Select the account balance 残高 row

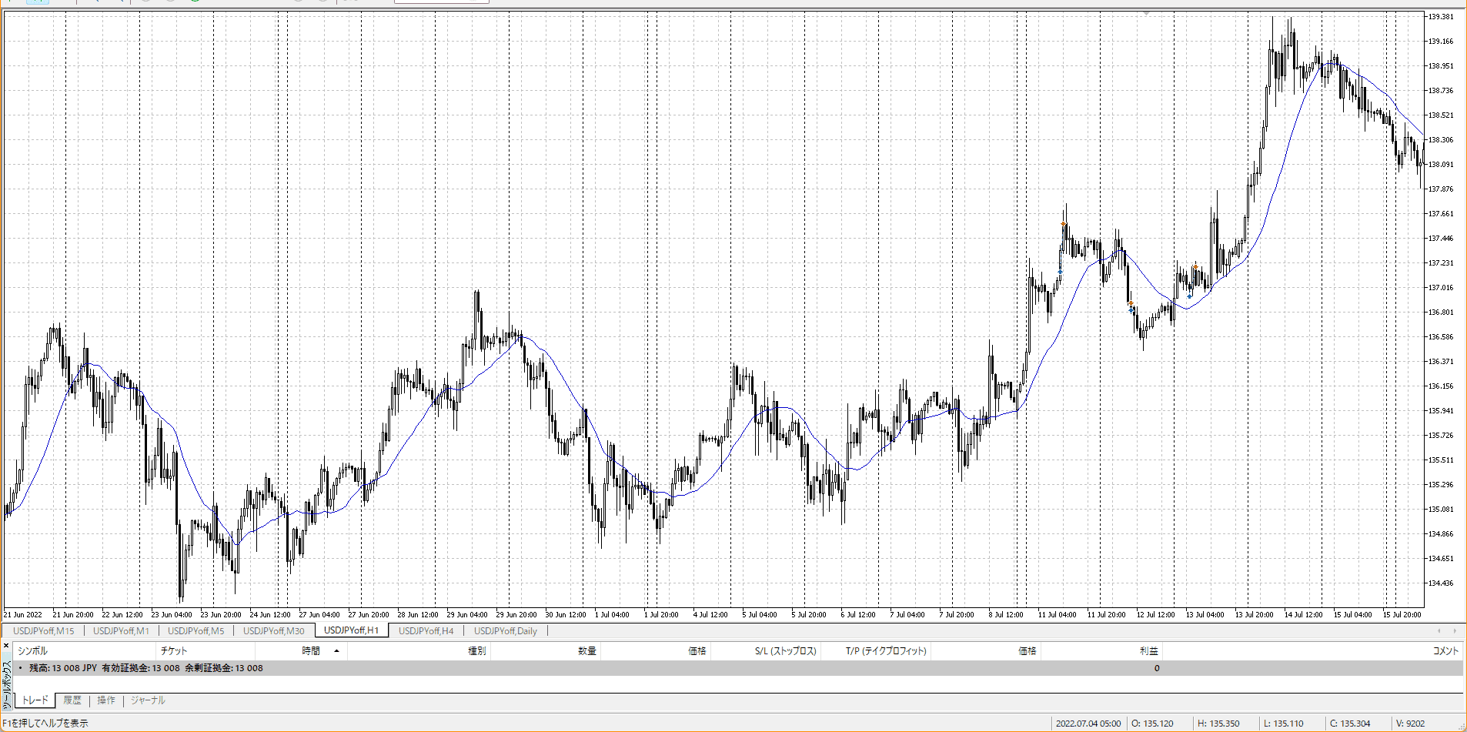click(146, 668)
